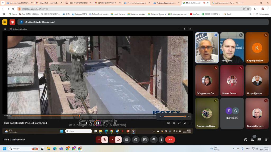Show the participants list (27 people)

[x=252, y=140]
